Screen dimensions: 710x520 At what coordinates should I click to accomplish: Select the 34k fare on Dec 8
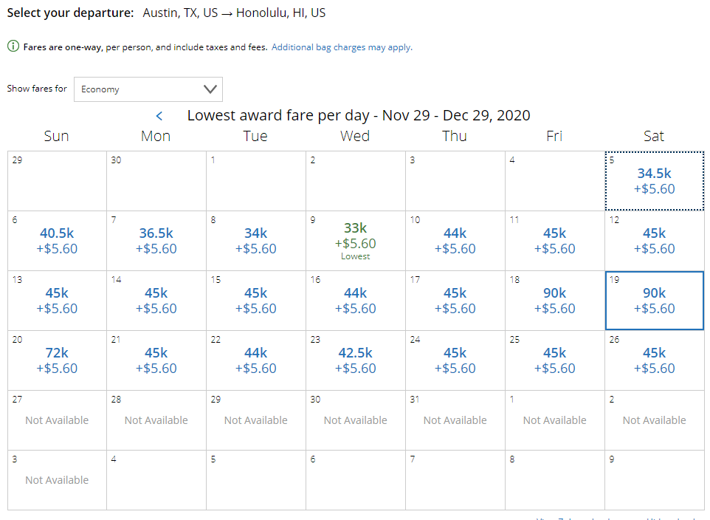point(256,241)
